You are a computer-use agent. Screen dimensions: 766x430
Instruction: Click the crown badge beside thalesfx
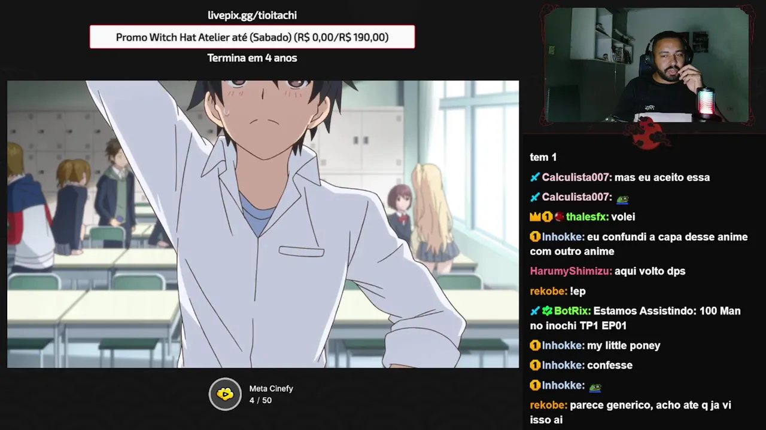[x=535, y=217]
